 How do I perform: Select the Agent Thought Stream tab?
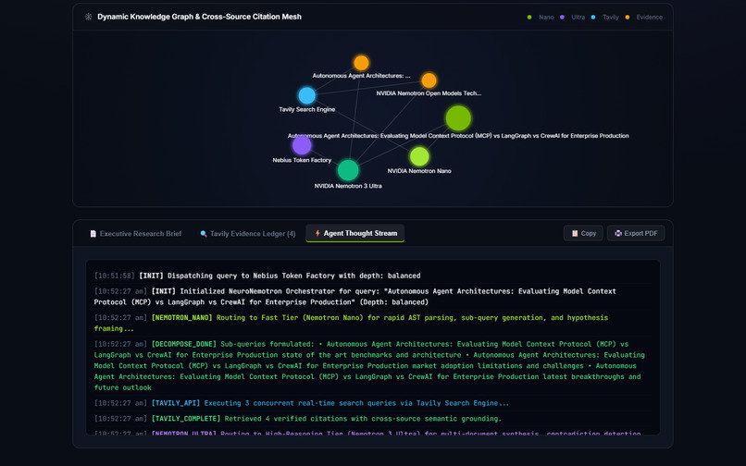coord(354,233)
